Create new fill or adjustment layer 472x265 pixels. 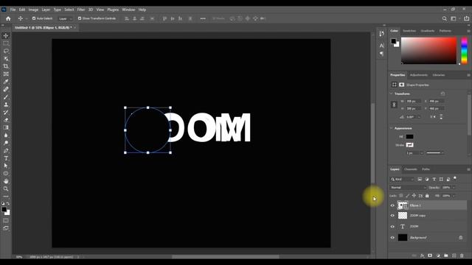[438, 255]
